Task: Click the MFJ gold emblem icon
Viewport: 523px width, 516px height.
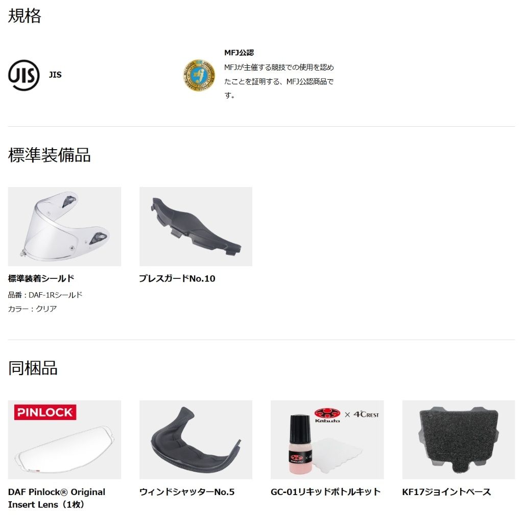Action: click(x=199, y=75)
